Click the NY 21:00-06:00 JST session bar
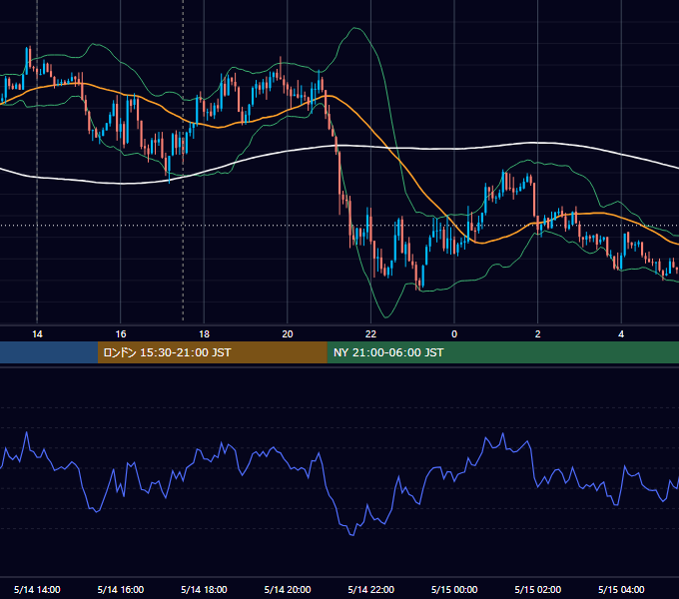 (x=502, y=352)
